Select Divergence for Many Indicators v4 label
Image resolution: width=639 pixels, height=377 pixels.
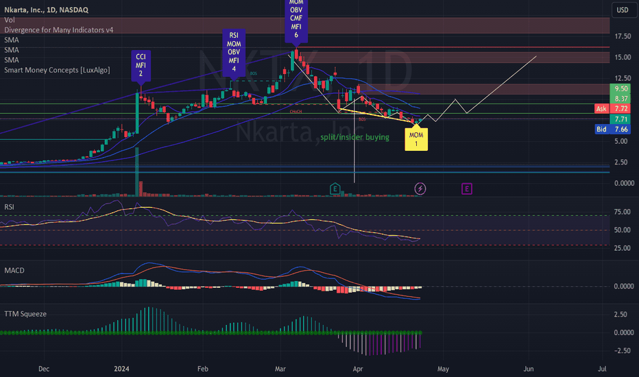(59, 29)
